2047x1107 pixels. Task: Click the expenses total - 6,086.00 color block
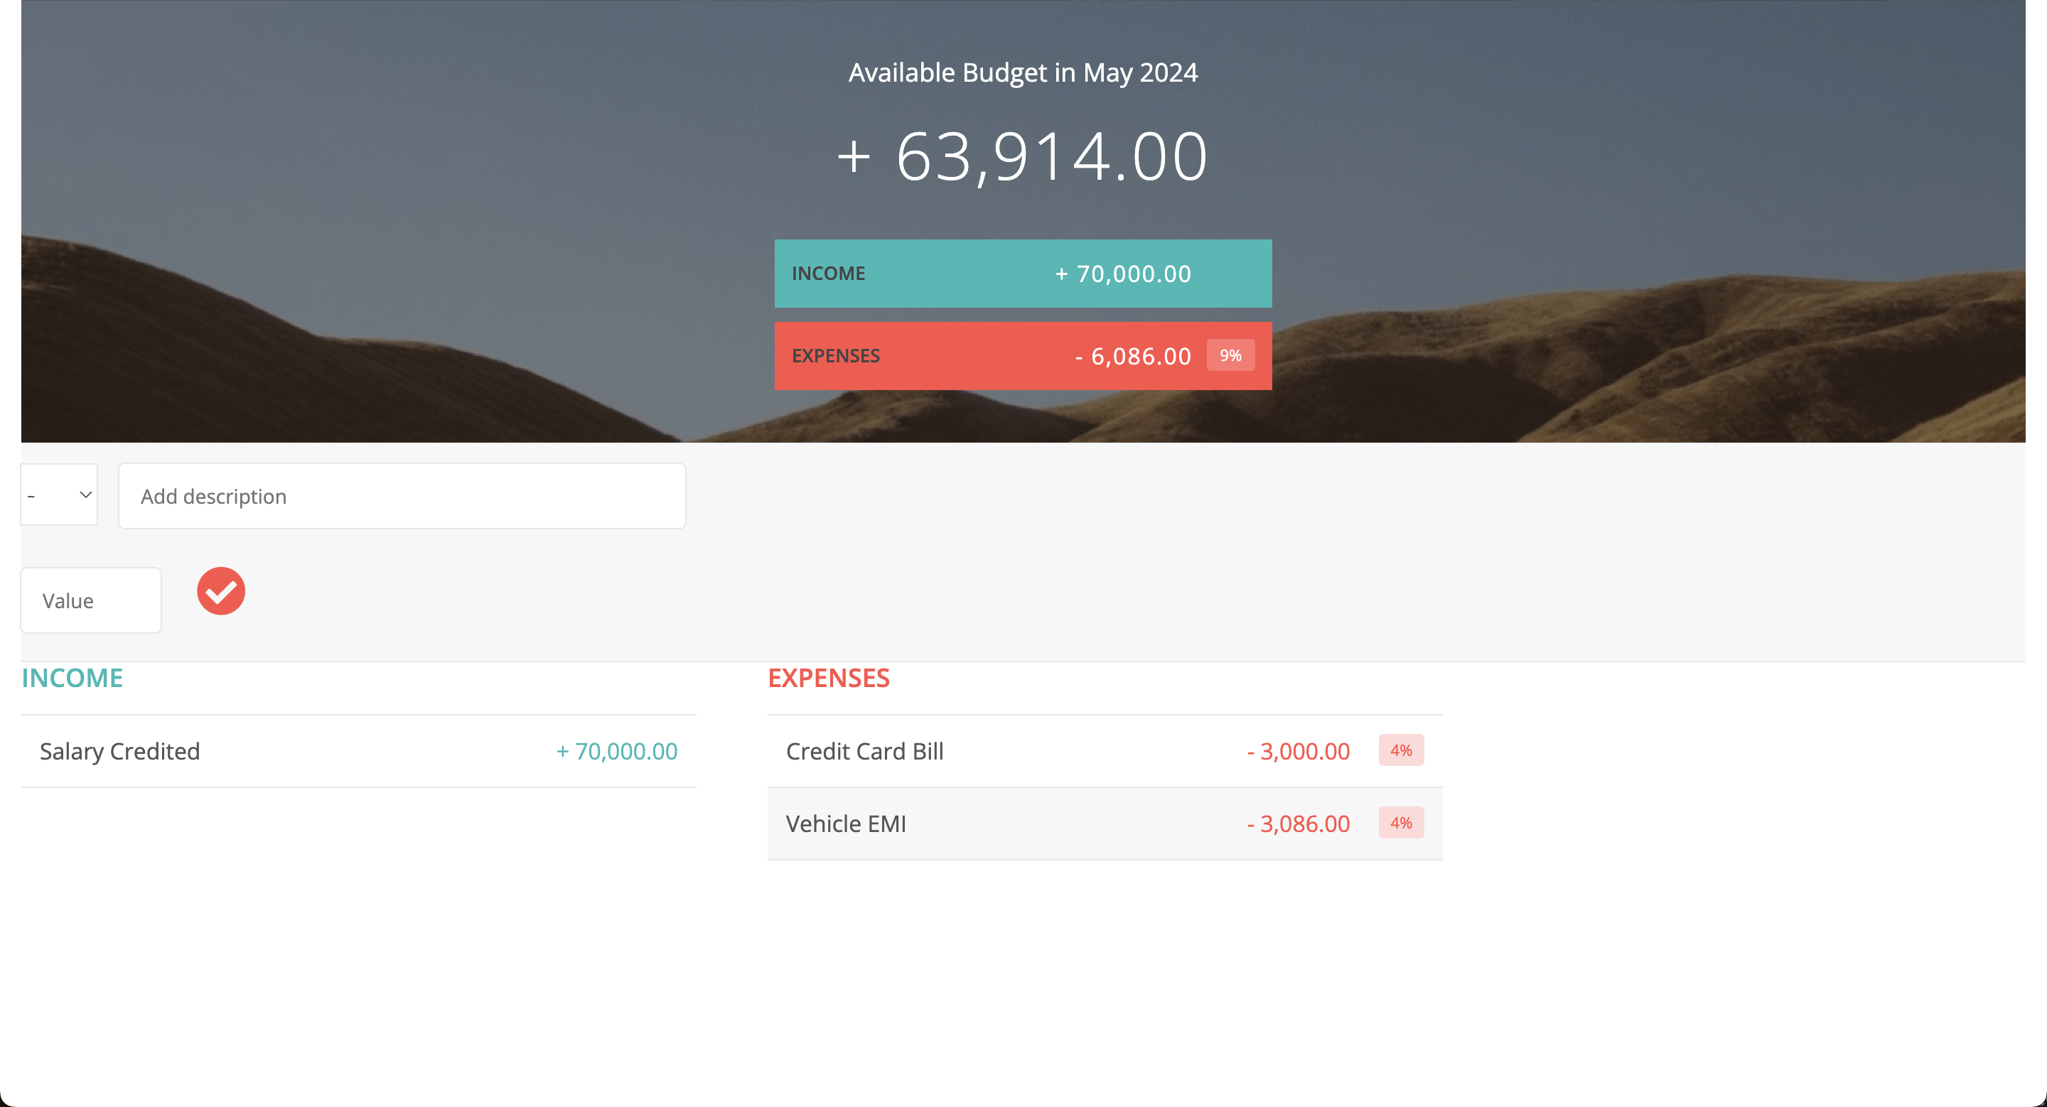[x=1134, y=356]
